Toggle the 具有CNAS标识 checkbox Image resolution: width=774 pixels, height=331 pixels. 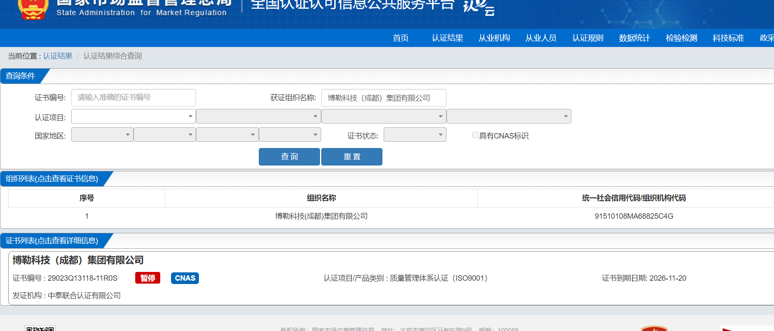pos(475,135)
